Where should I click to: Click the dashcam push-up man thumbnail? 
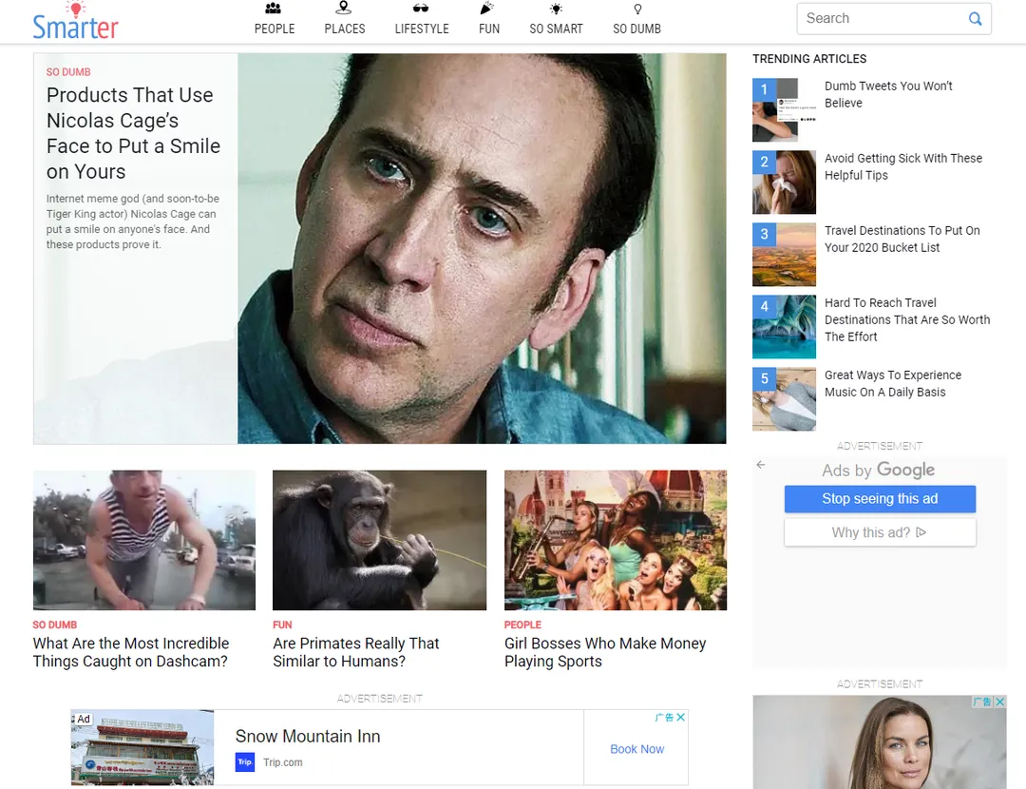point(144,540)
